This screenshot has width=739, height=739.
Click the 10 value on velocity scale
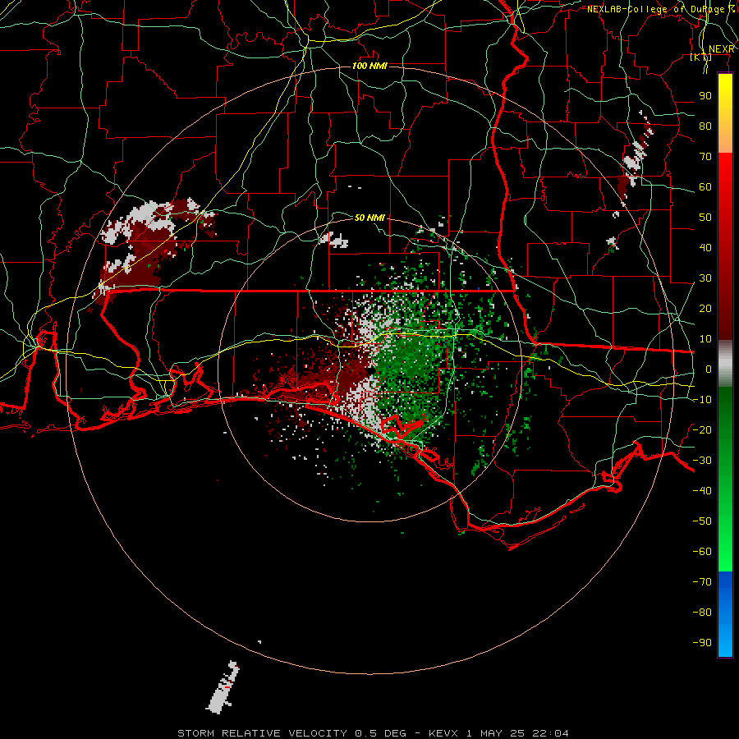click(x=705, y=339)
